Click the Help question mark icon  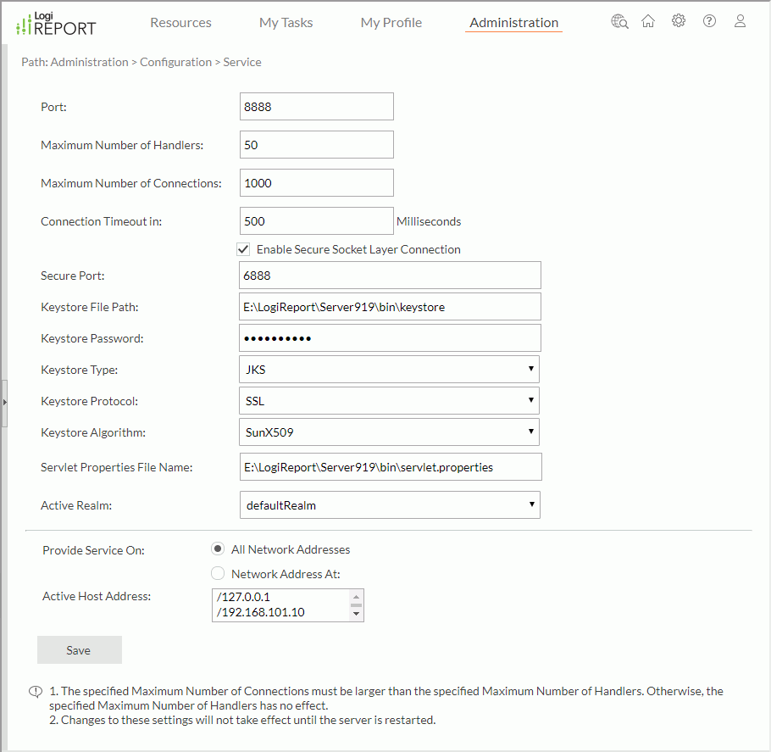coord(709,20)
